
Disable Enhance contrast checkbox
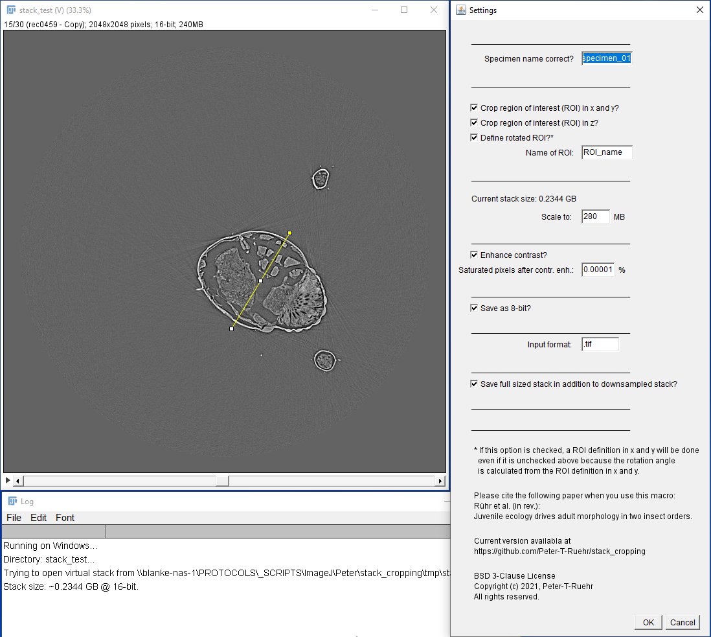pyautogui.click(x=474, y=255)
